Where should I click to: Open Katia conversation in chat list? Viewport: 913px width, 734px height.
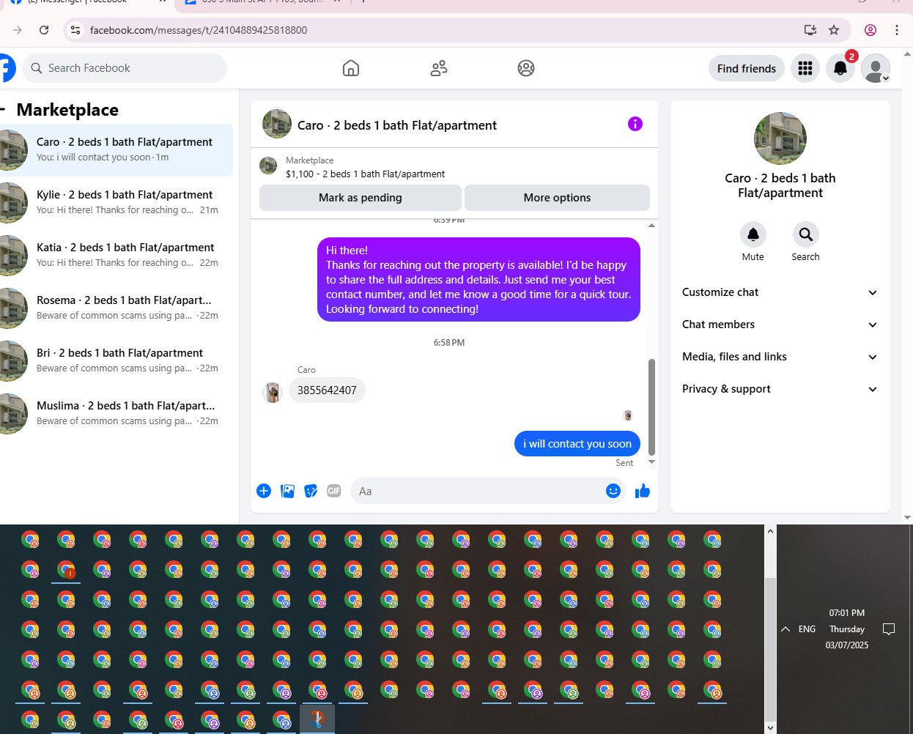pyautogui.click(x=117, y=256)
